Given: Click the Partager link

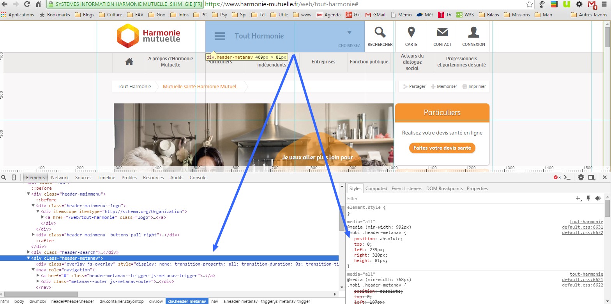Looking at the screenshot, I should click(414, 86).
